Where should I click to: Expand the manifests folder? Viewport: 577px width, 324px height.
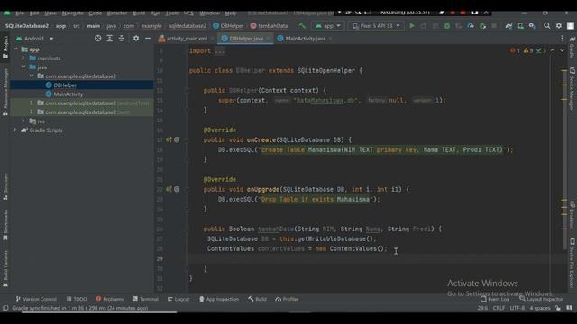pyautogui.click(x=23, y=58)
